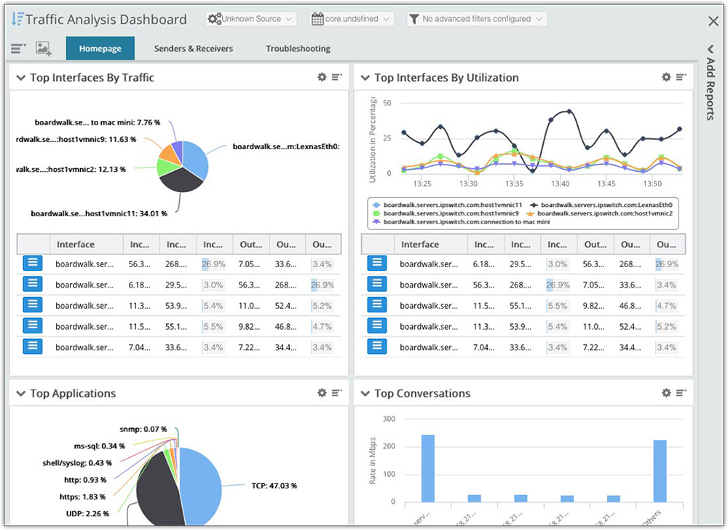Open the Top Conversations panel menu icon
The image size is (728, 530).
[x=681, y=392]
